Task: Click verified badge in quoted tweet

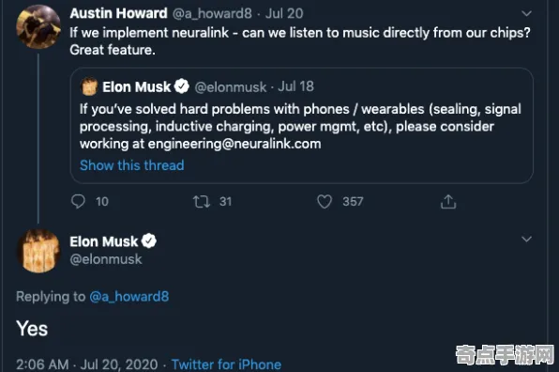Action: [182, 86]
